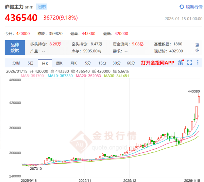Click the MA10: 367330 legend
The image size is (204, 182).
60,76
